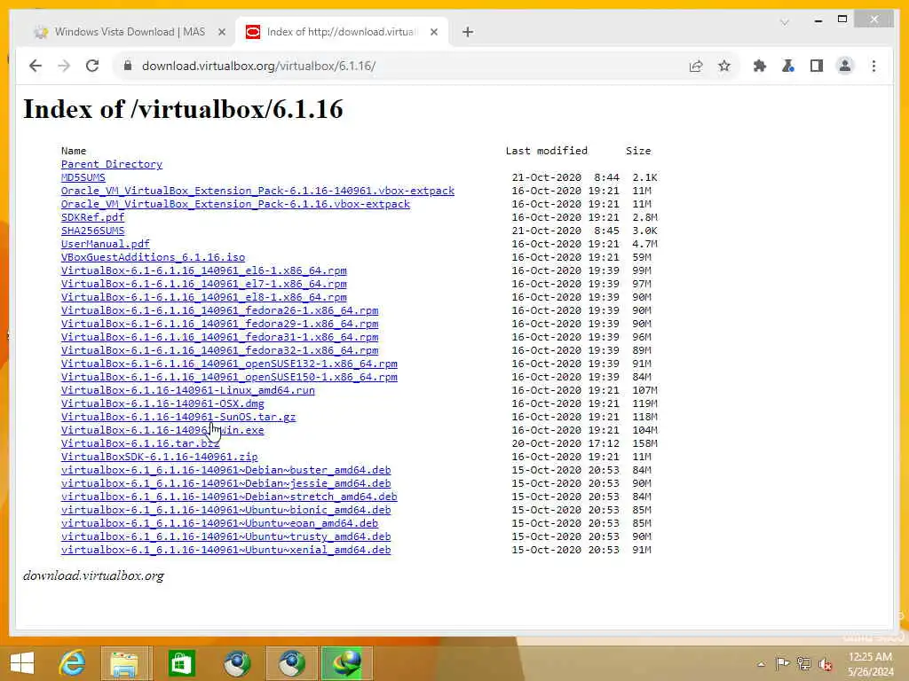Download the el7 x86_64 rpm package
909x681 pixels.
pos(204,285)
